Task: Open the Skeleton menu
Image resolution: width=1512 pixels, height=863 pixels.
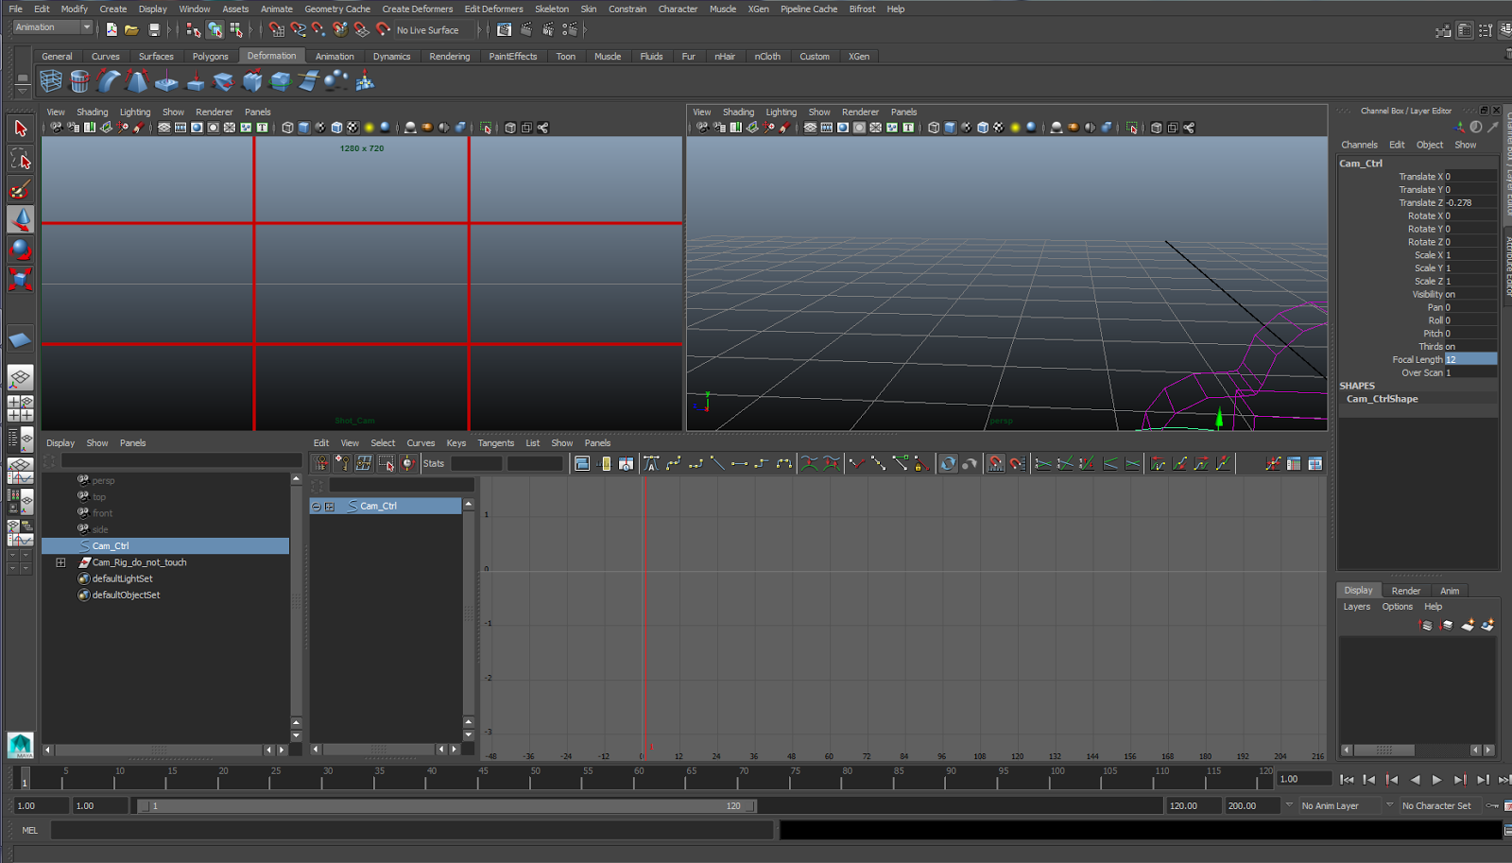Action: click(x=552, y=9)
